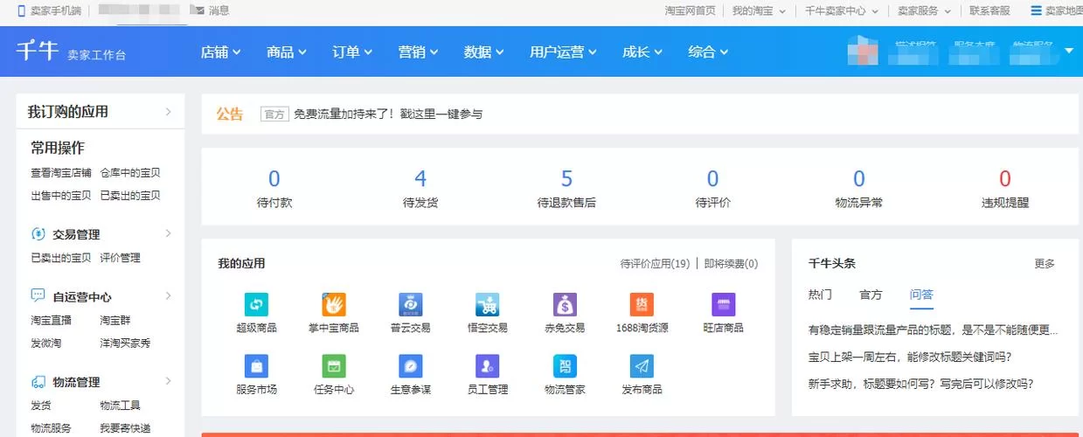This screenshot has width=1083, height=437.
Task: Open the 超级商品 app icon
Action: pyautogui.click(x=257, y=304)
